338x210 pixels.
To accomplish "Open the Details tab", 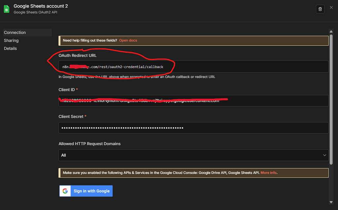I will [10, 48].
